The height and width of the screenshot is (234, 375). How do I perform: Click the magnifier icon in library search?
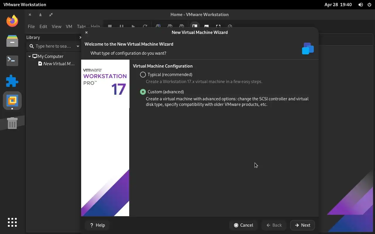[x=32, y=46]
